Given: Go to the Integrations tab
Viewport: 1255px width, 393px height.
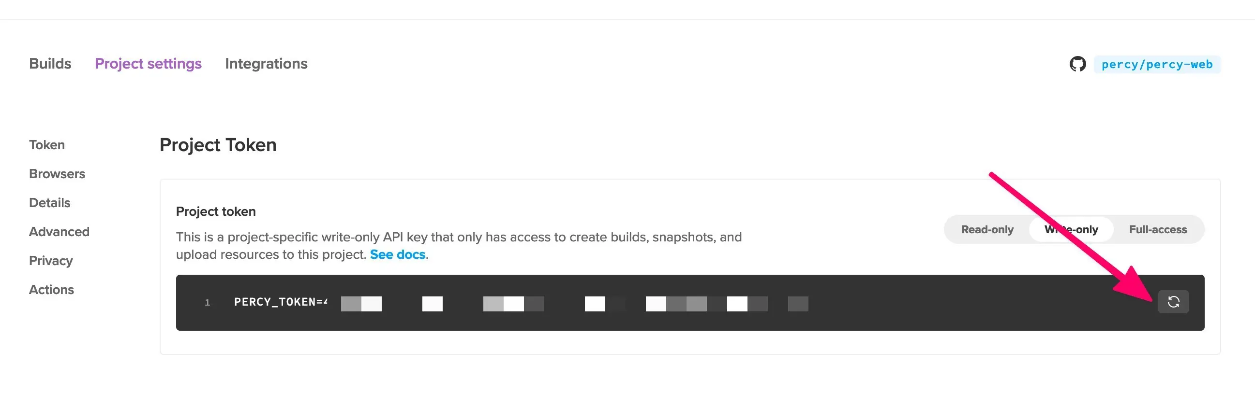Looking at the screenshot, I should pyautogui.click(x=266, y=64).
